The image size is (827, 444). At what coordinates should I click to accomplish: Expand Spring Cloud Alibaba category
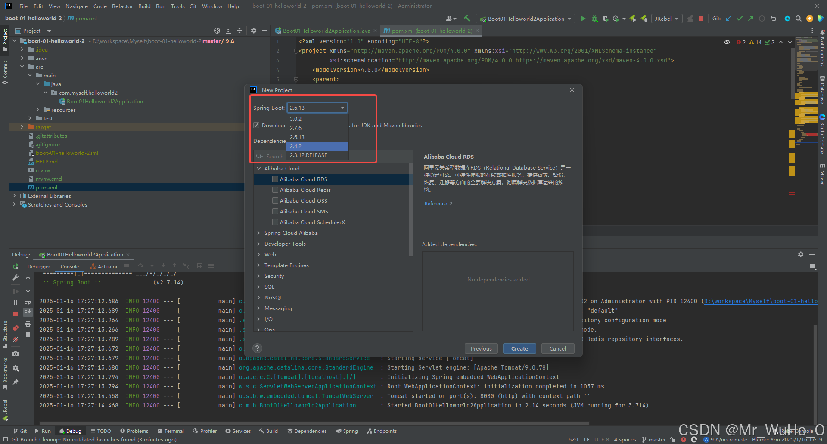(x=259, y=233)
